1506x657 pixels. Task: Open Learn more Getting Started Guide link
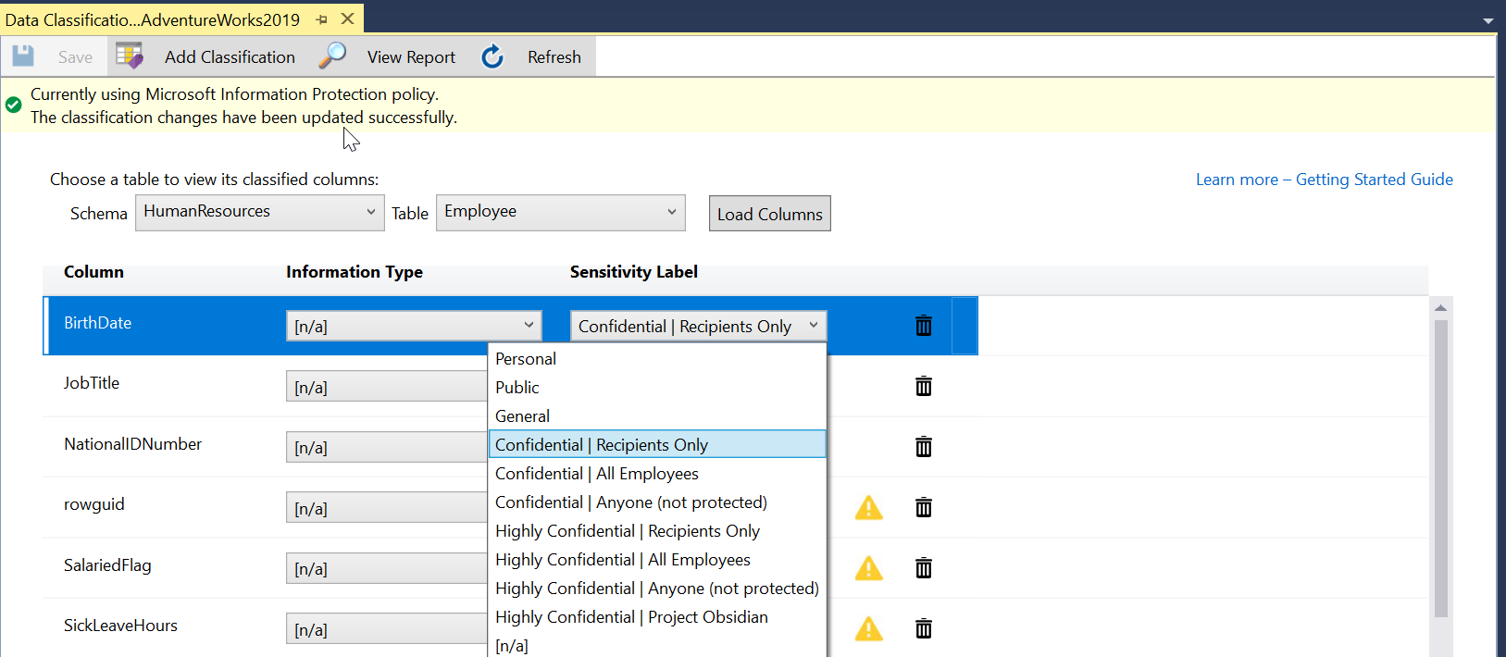(x=1324, y=180)
